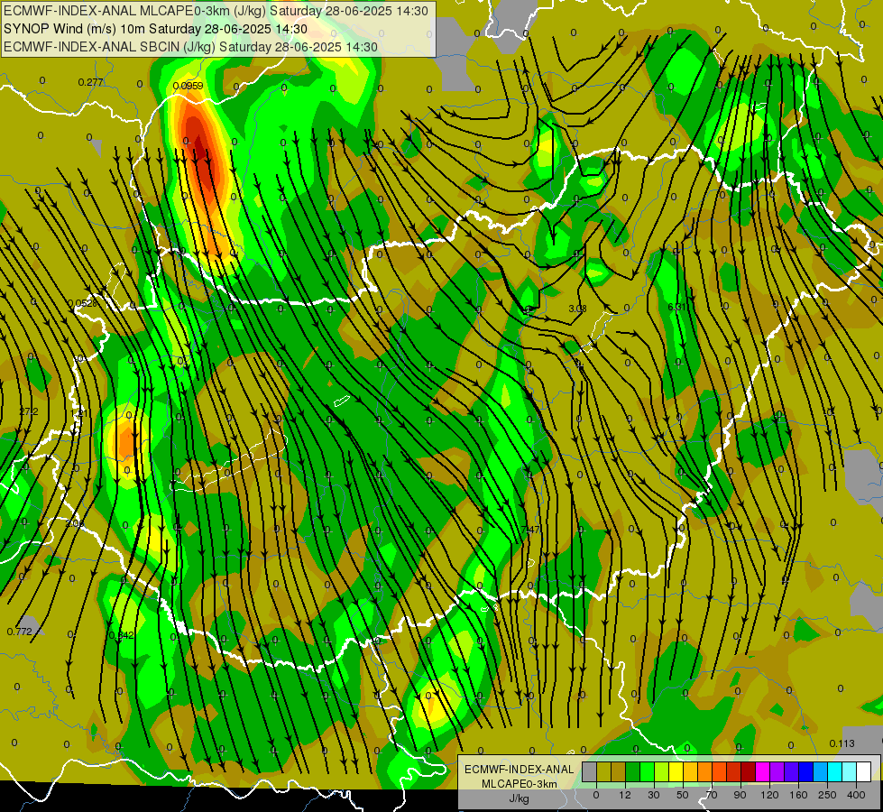Click the legend tick label 50
The height and width of the screenshot is (812, 883).
pyautogui.click(x=683, y=795)
